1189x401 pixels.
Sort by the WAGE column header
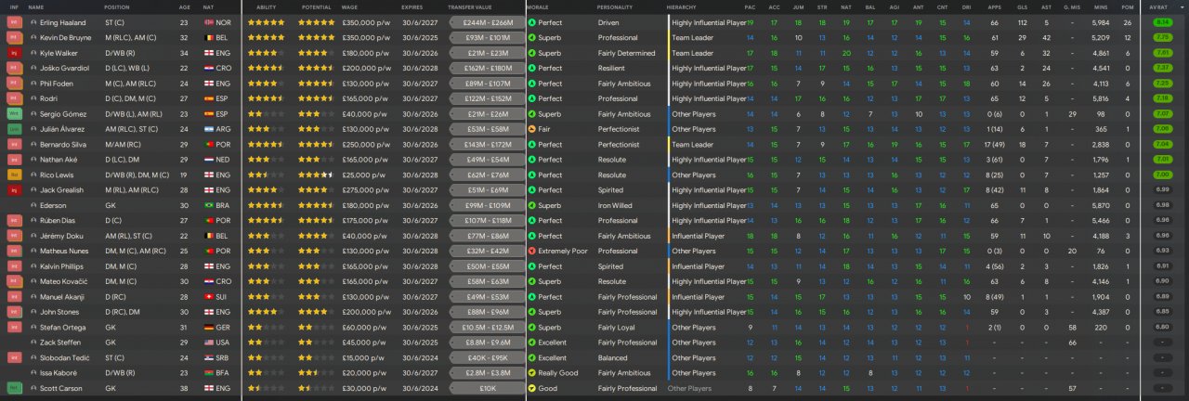[x=350, y=6]
